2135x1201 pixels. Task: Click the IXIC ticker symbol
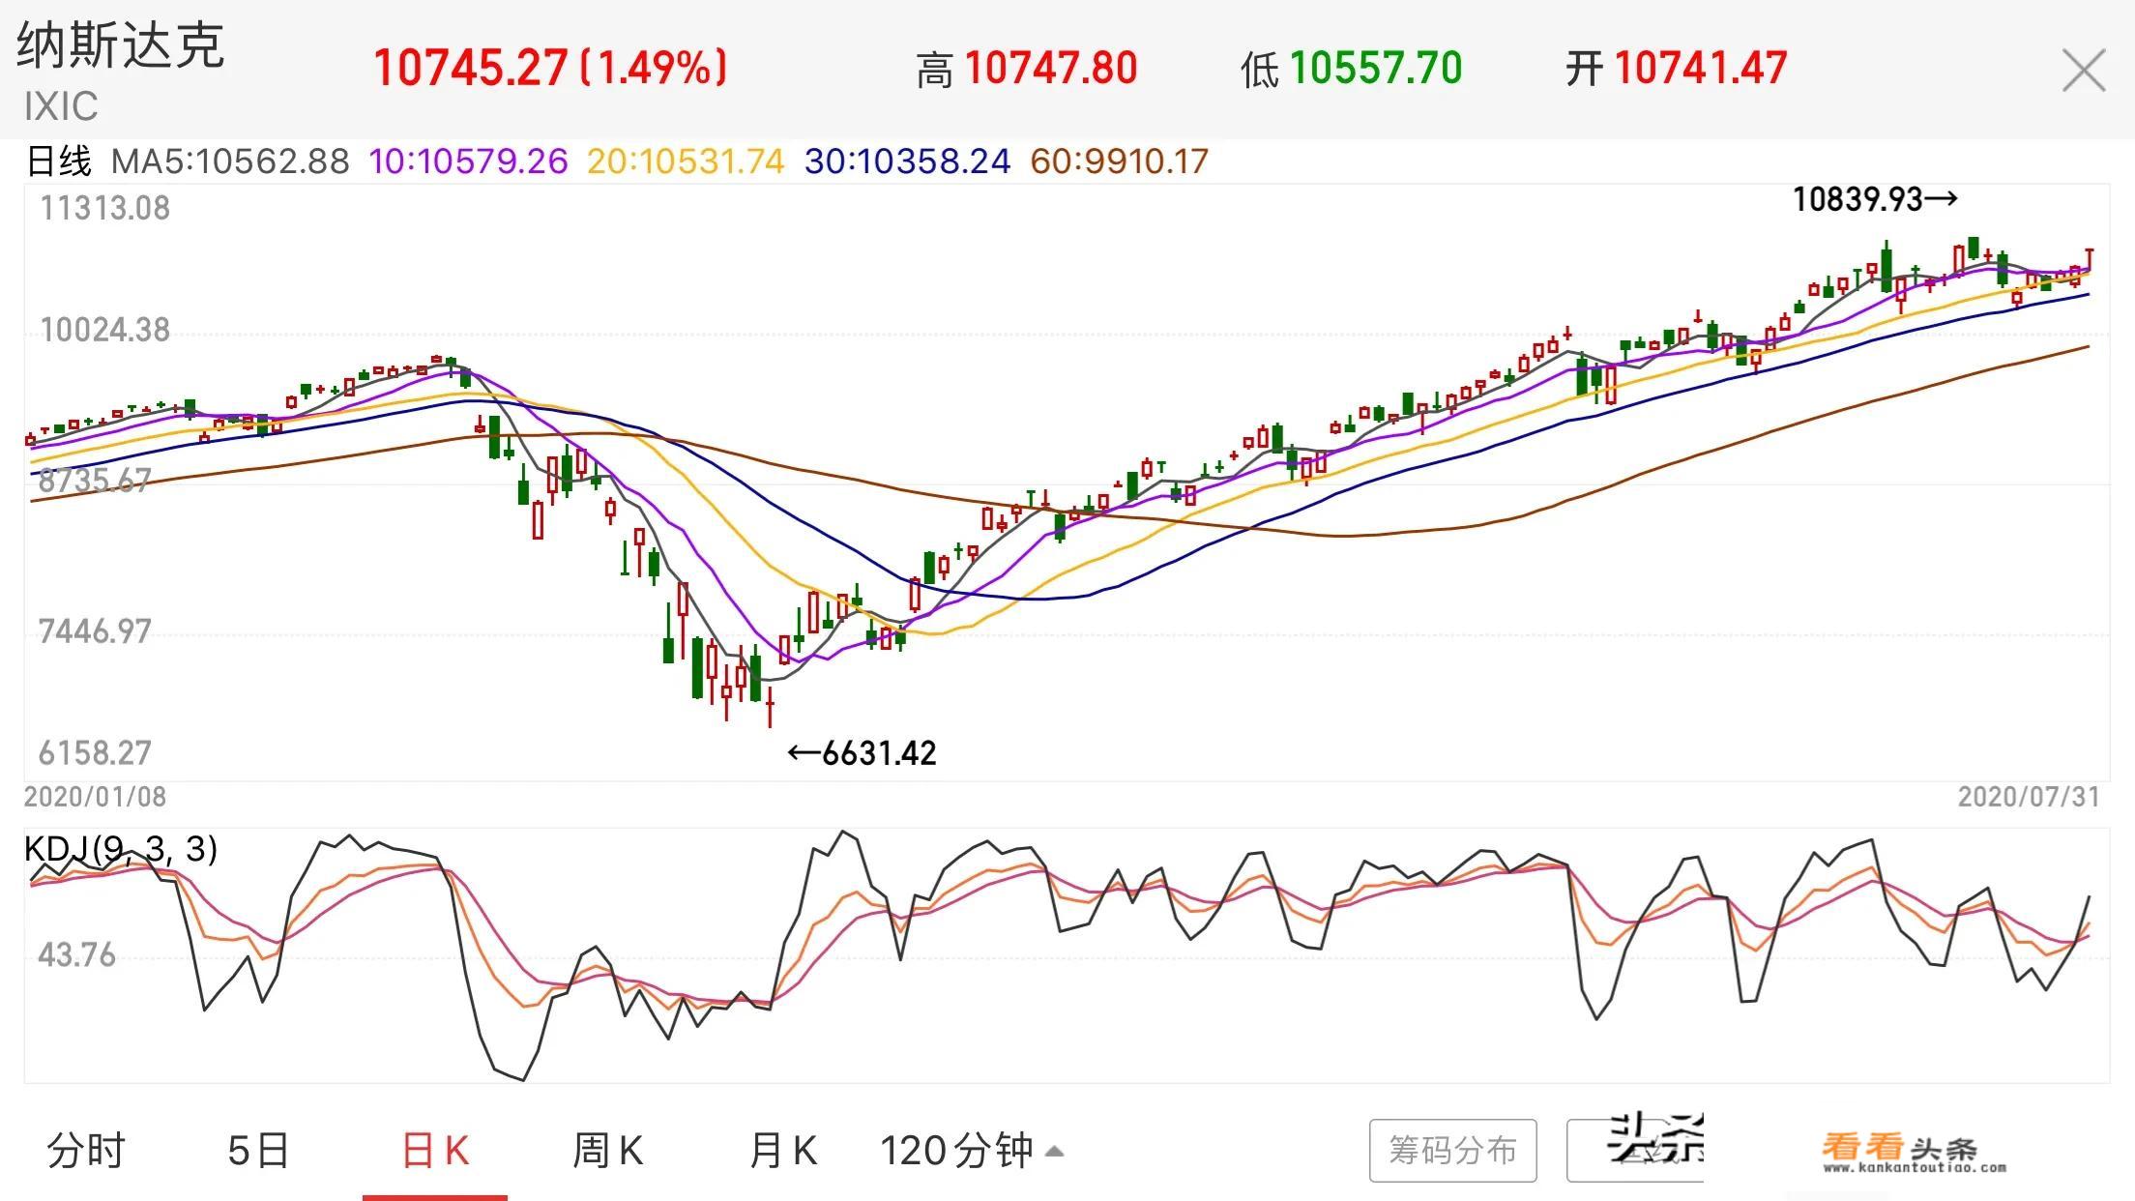tap(61, 106)
